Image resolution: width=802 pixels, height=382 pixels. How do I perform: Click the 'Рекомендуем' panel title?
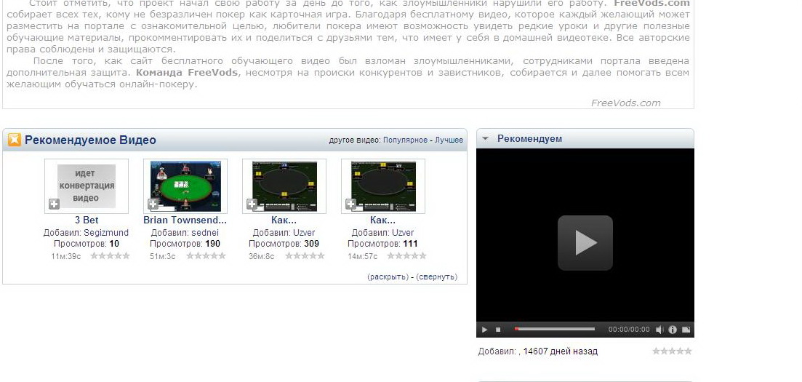click(x=529, y=138)
